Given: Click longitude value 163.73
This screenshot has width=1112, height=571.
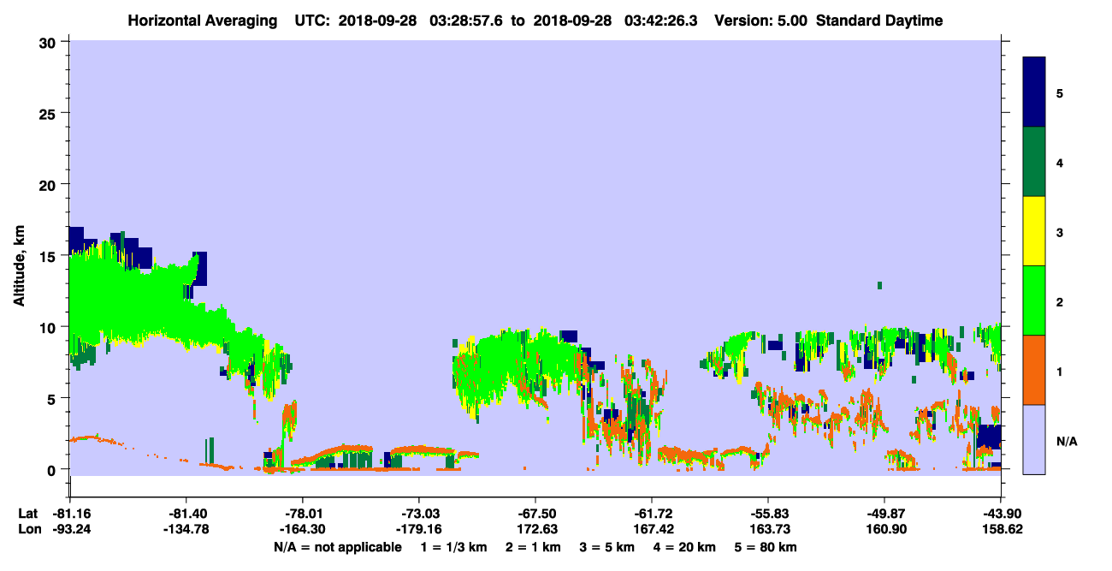Looking at the screenshot, I should click(x=768, y=528).
